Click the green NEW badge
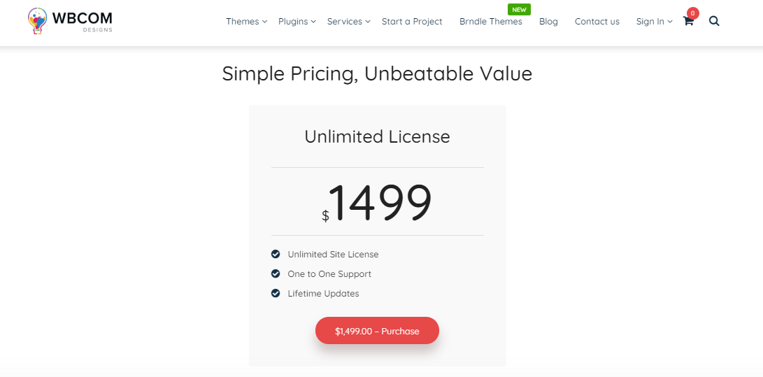The image size is (763, 377). coord(519,10)
